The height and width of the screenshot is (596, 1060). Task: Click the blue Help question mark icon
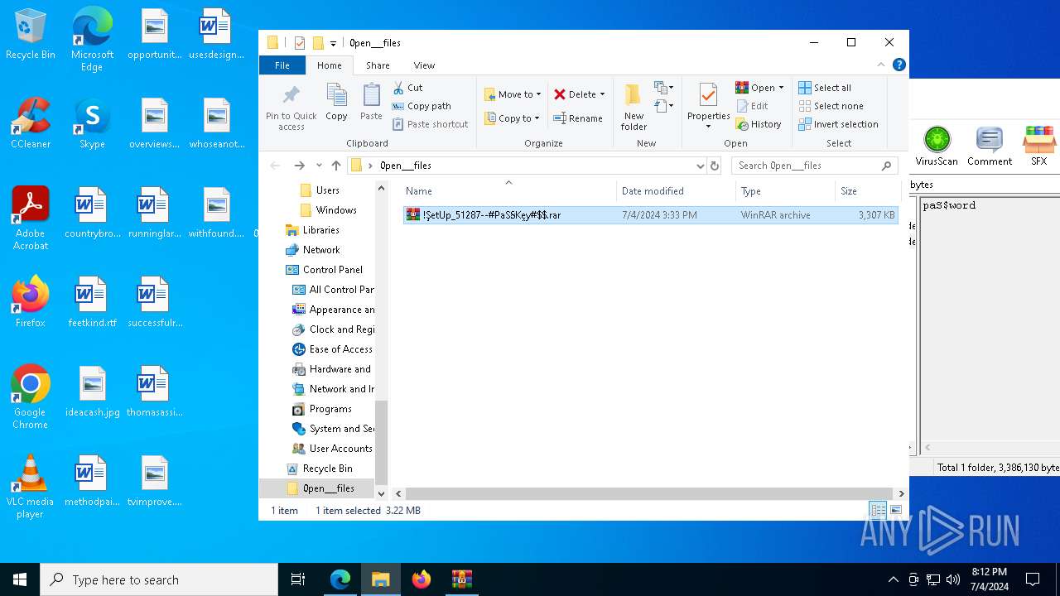click(x=899, y=65)
